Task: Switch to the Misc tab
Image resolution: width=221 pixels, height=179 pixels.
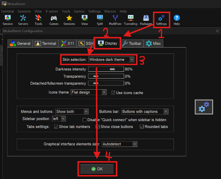Action: [x=153, y=43]
